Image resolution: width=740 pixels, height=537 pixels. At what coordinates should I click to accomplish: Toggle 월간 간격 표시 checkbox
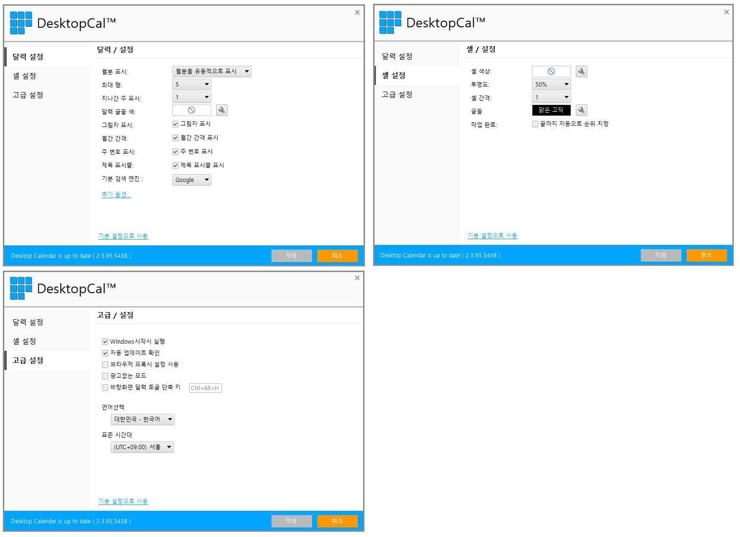(x=175, y=138)
